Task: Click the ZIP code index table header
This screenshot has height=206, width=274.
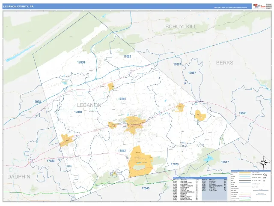Action: (200, 178)
